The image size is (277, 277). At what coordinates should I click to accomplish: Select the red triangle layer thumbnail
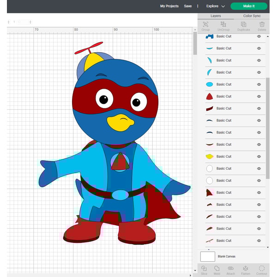[210, 96]
